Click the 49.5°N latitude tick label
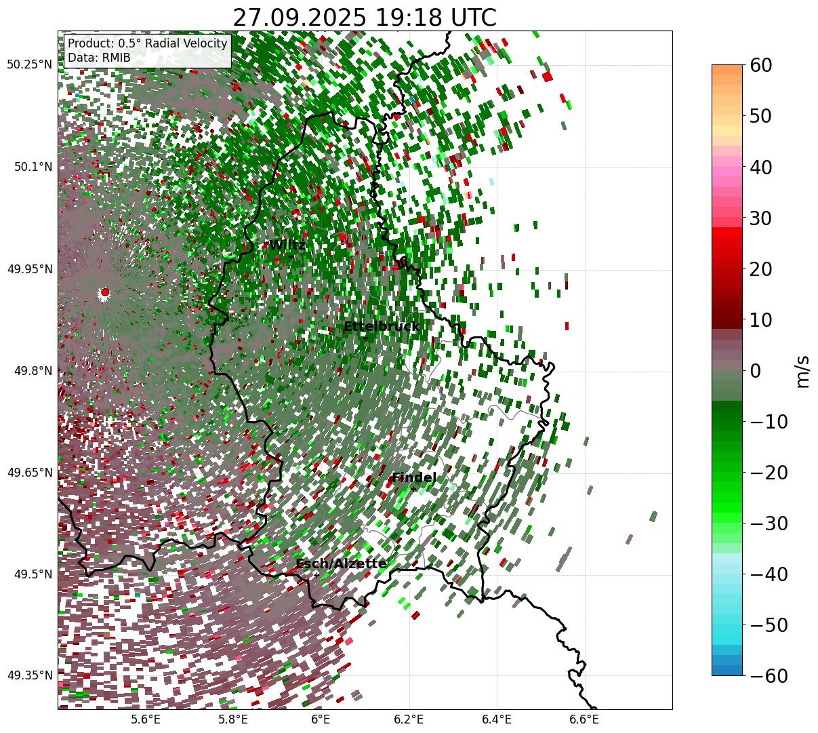The width and height of the screenshot is (818, 733). 33,574
